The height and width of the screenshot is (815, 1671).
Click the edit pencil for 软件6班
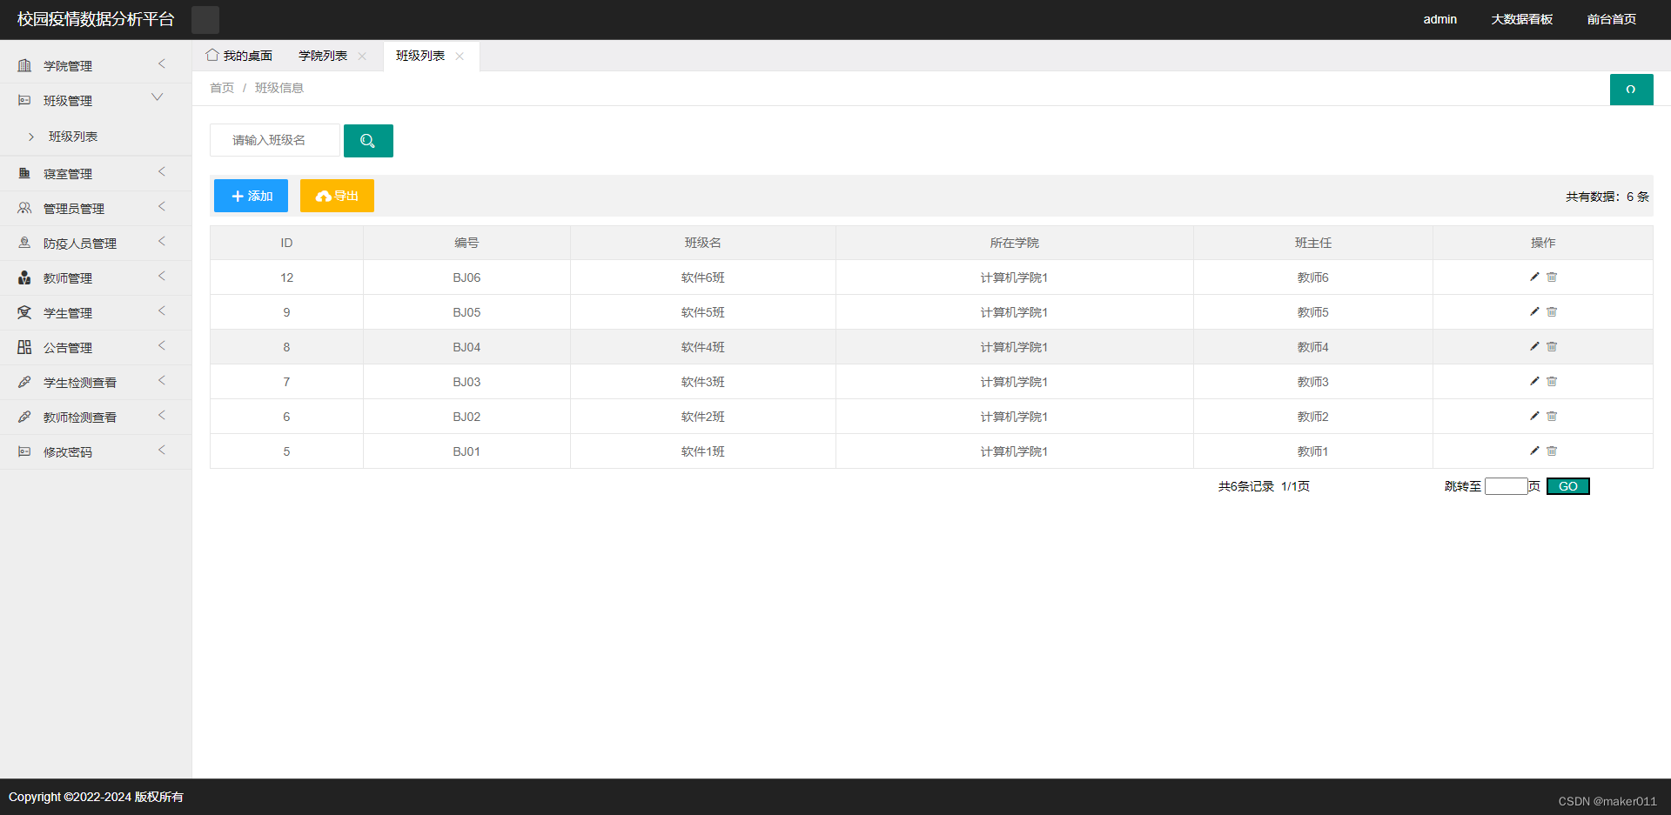1534,277
